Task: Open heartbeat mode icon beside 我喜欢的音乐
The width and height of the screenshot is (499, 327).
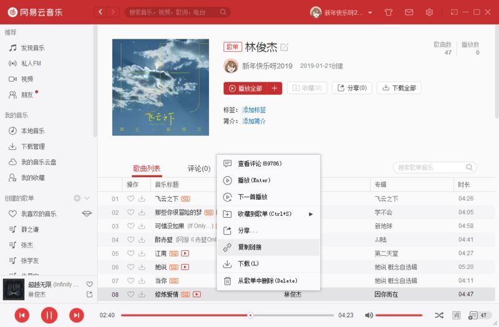Action: click(87, 213)
